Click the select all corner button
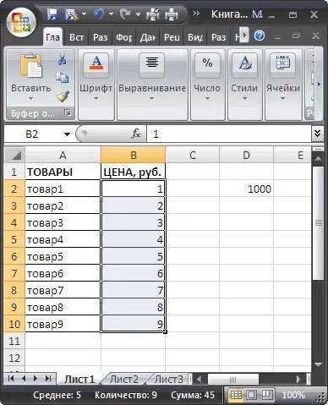This screenshot has height=405, width=328. coord(15,155)
